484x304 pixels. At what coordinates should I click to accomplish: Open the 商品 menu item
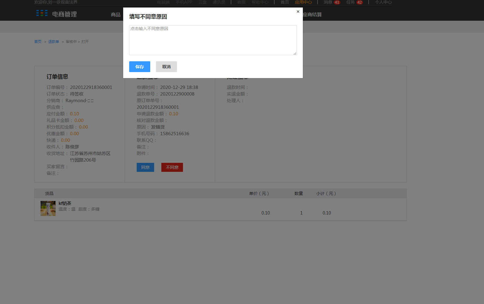coord(116,14)
